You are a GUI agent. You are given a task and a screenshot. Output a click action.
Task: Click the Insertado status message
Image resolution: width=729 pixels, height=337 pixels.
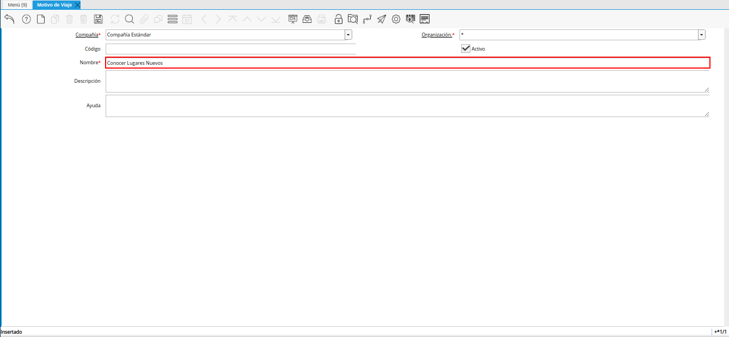[11, 332]
